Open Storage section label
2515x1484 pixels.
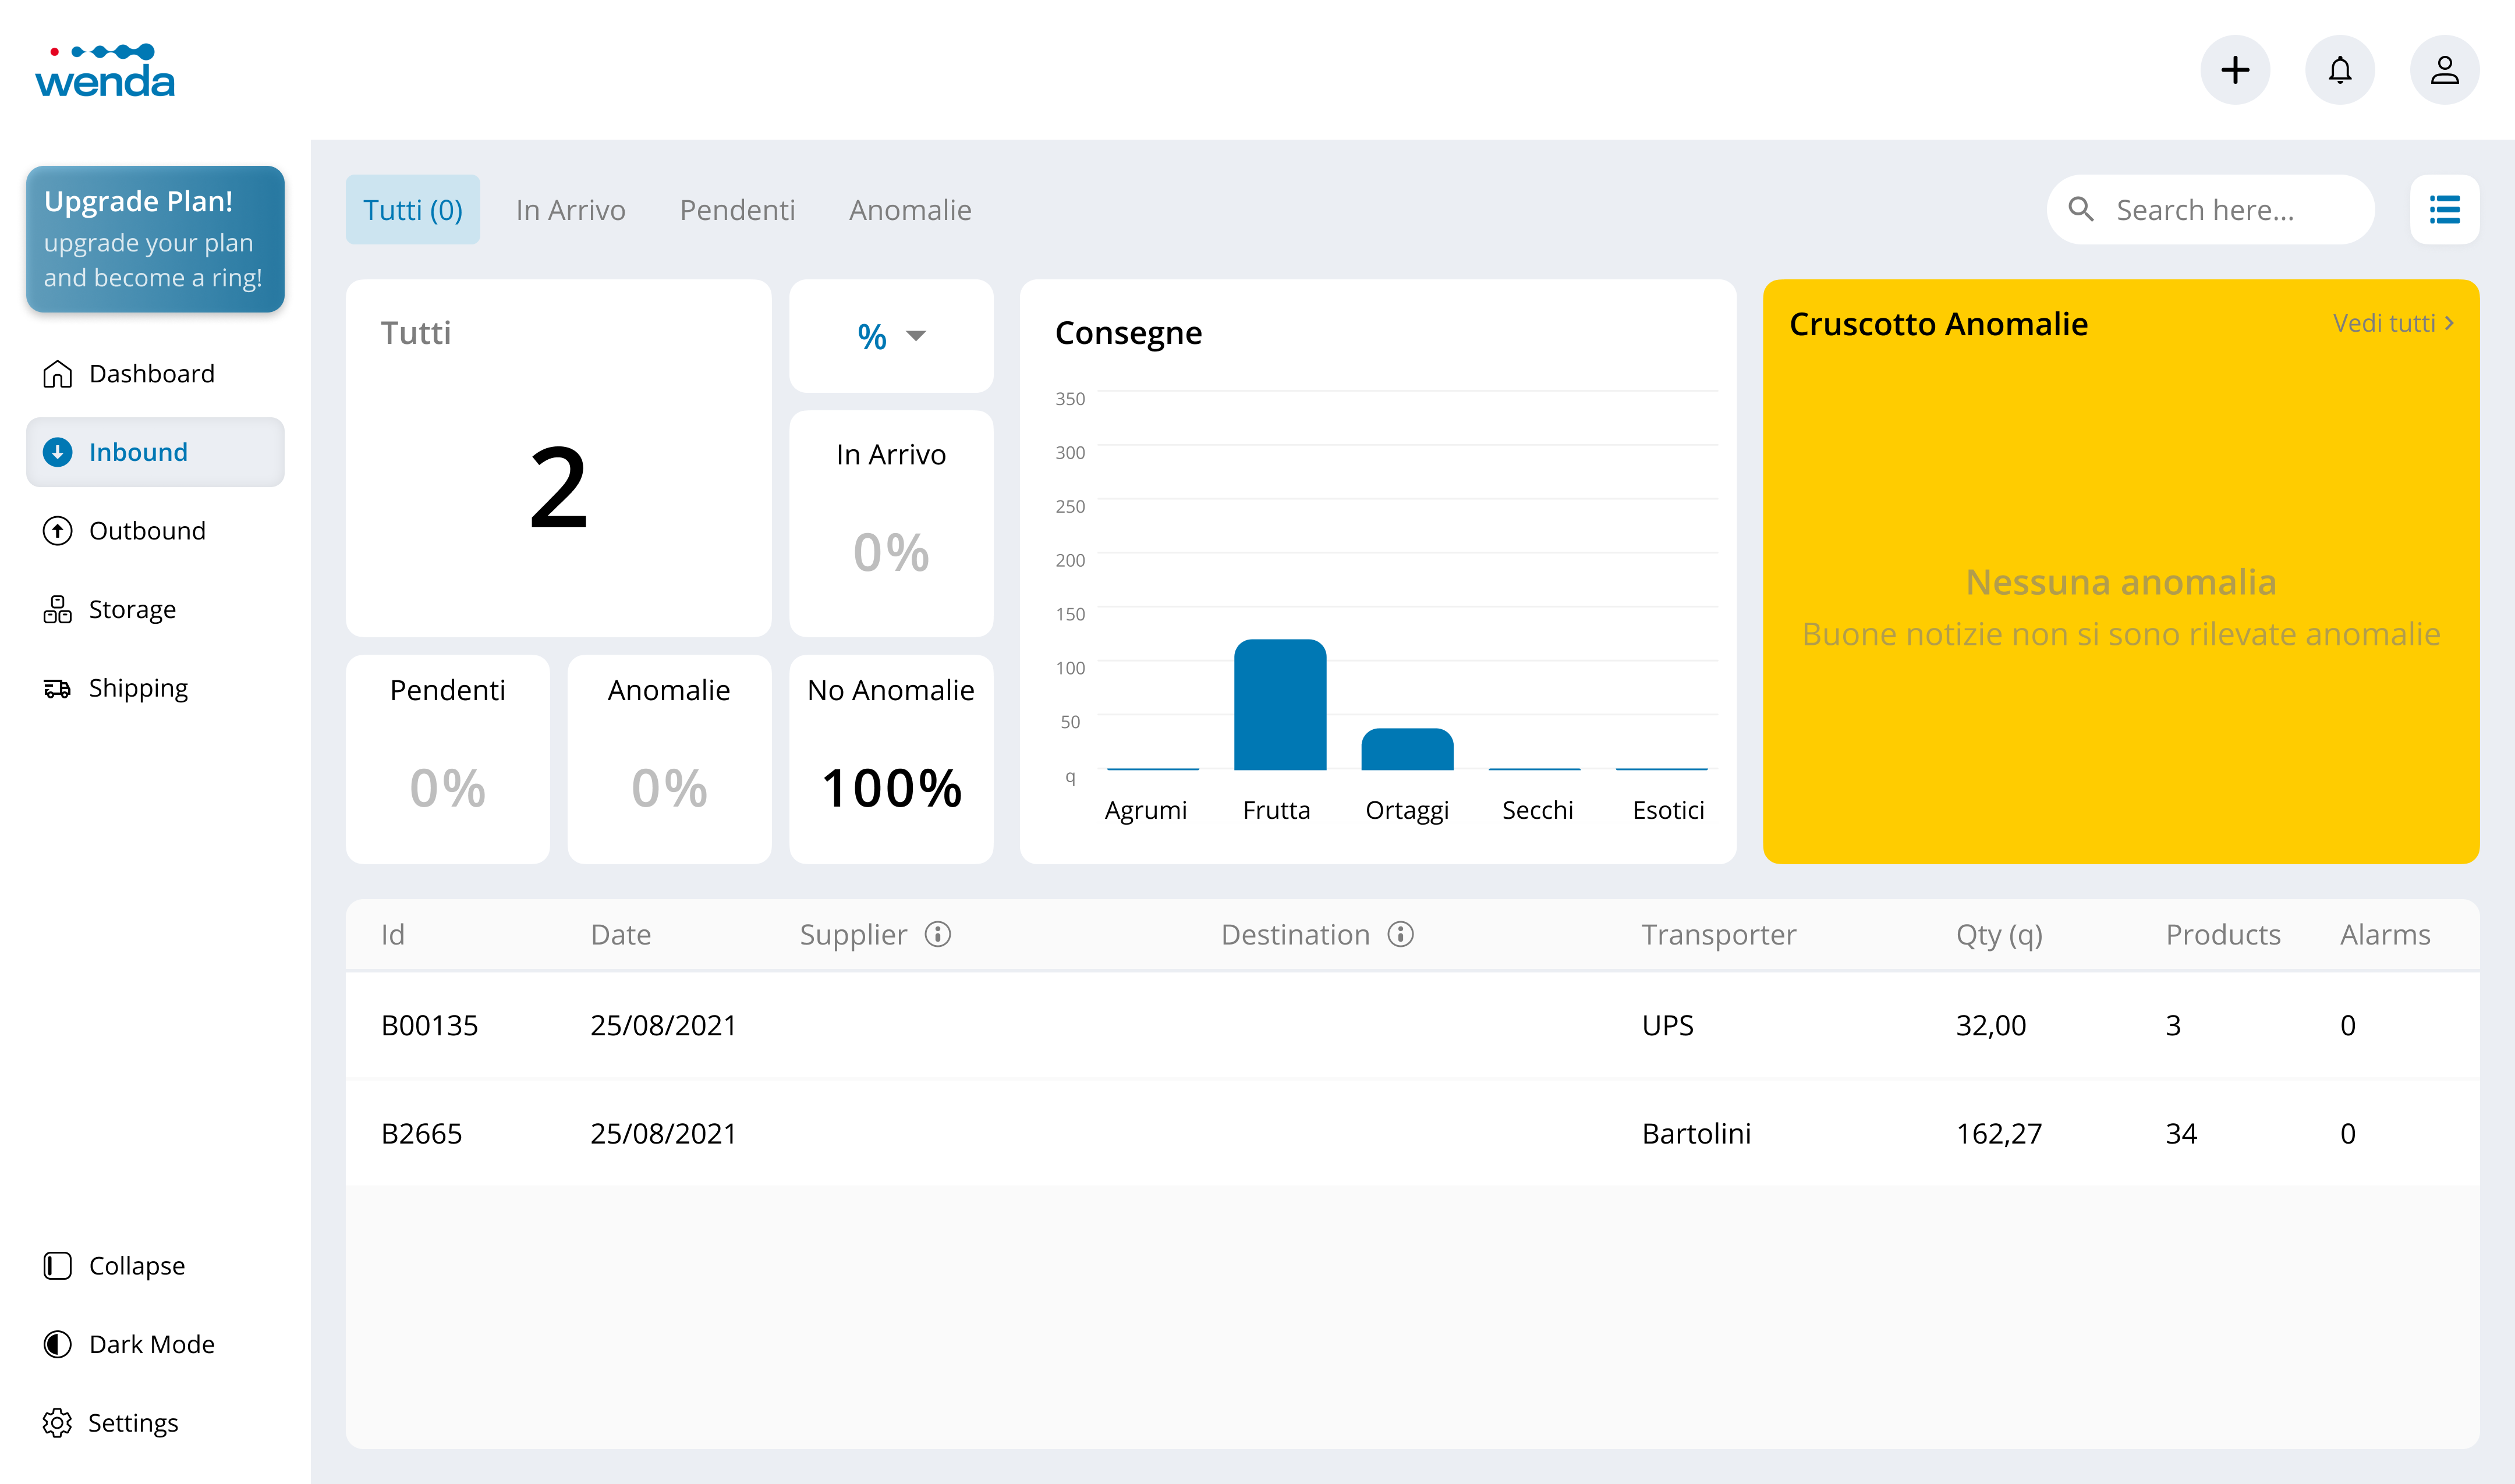132,610
